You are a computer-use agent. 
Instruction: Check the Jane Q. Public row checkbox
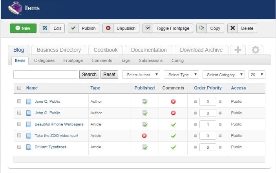coord(19,101)
